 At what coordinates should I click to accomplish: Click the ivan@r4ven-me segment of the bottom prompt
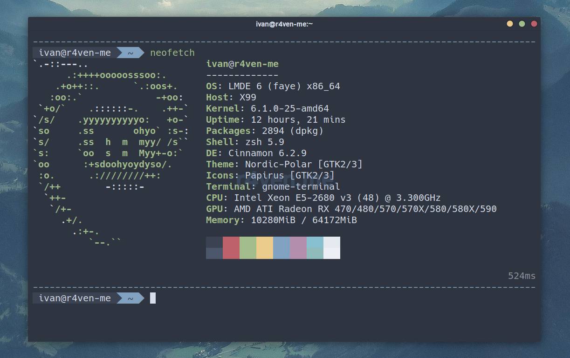click(x=75, y=298)
